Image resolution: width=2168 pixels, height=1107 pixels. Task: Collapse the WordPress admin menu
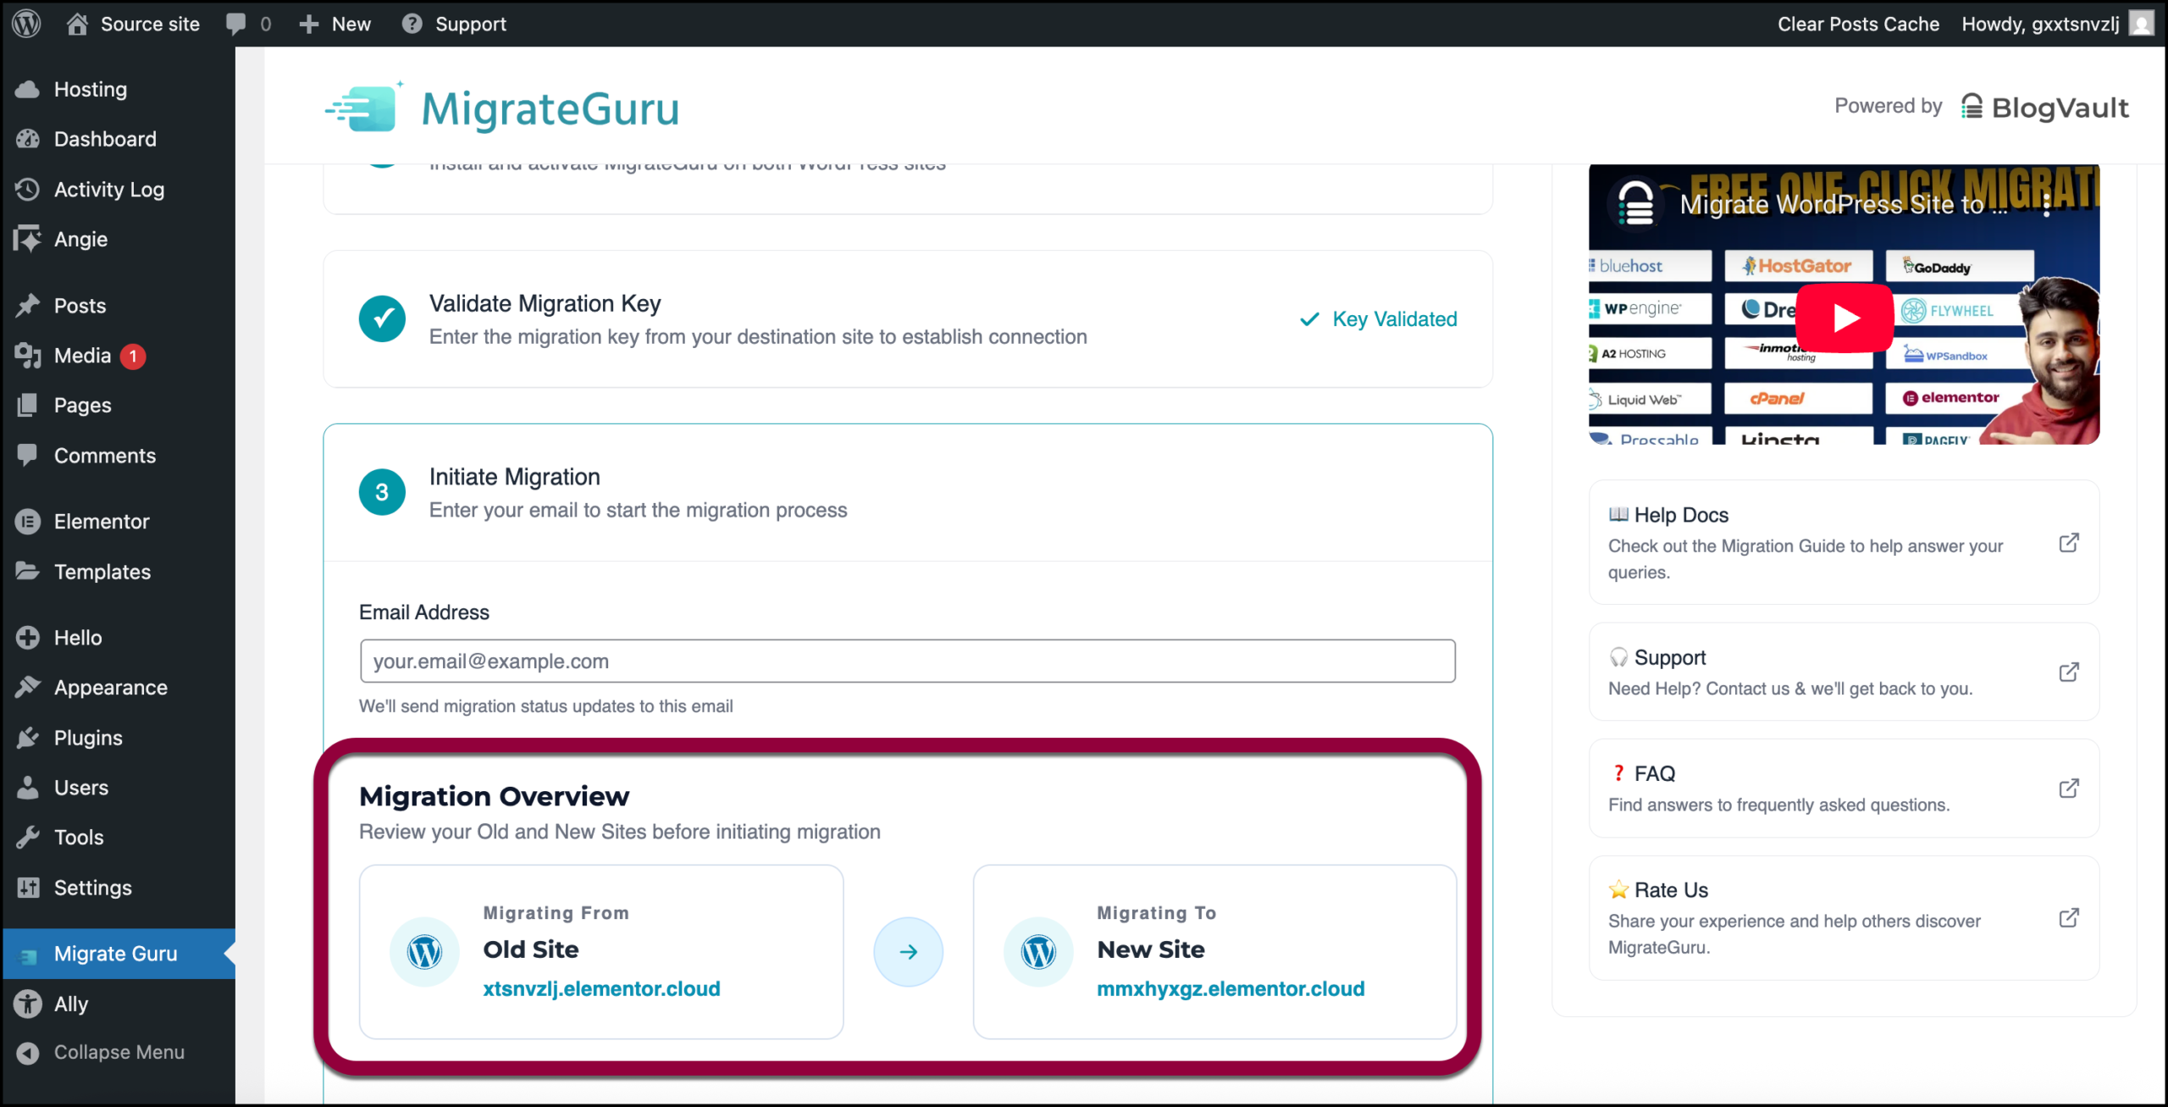pos(118,1052)
